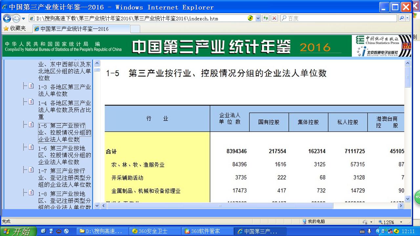Click the 私人控股 column header

[x=348, y=122]
